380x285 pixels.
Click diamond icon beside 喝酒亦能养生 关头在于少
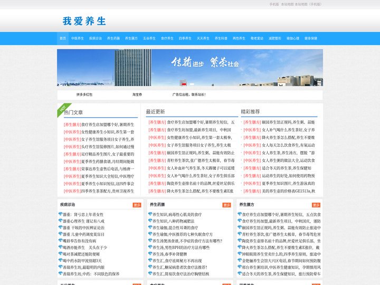click(x=61, y=247)
